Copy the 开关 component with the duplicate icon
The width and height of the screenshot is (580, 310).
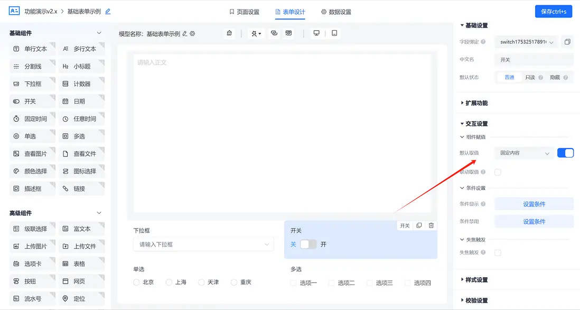coord(418,225)
